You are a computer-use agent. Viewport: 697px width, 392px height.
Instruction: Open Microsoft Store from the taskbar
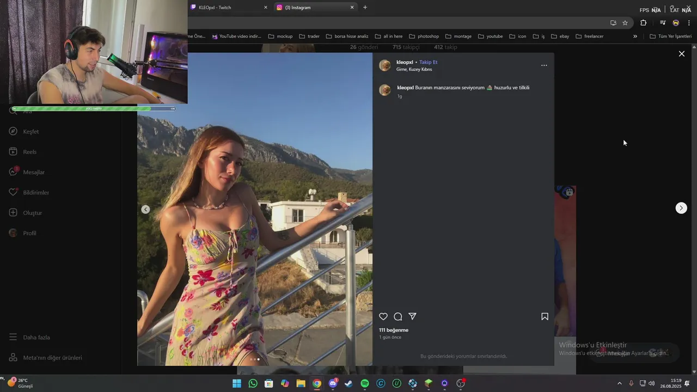(268, 383)
